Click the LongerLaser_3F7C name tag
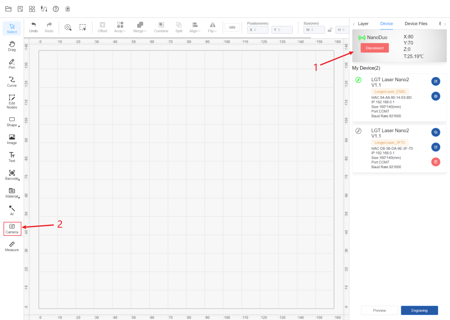Image resolution: width=450 pixels, height=320 pixels. [x=390, y=142]
